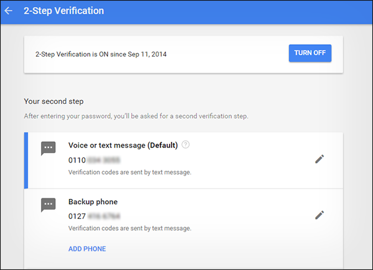373x270 pixels.
Task: Turn off 2-Step Verification
Action: point(310,53)
